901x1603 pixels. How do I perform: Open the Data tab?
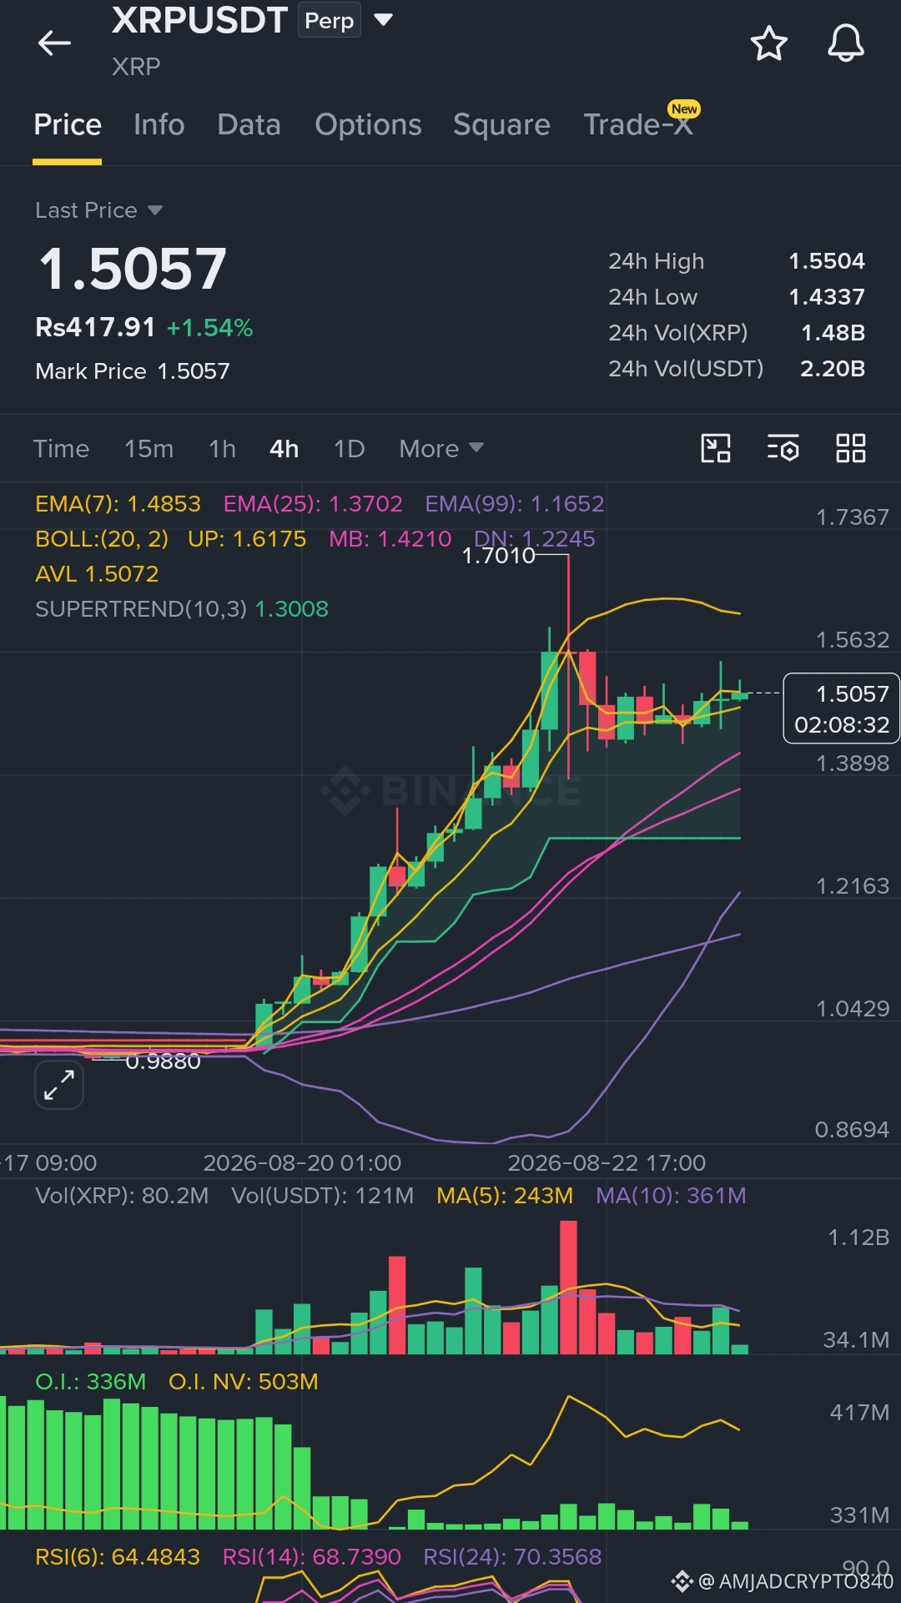(249, 125)
